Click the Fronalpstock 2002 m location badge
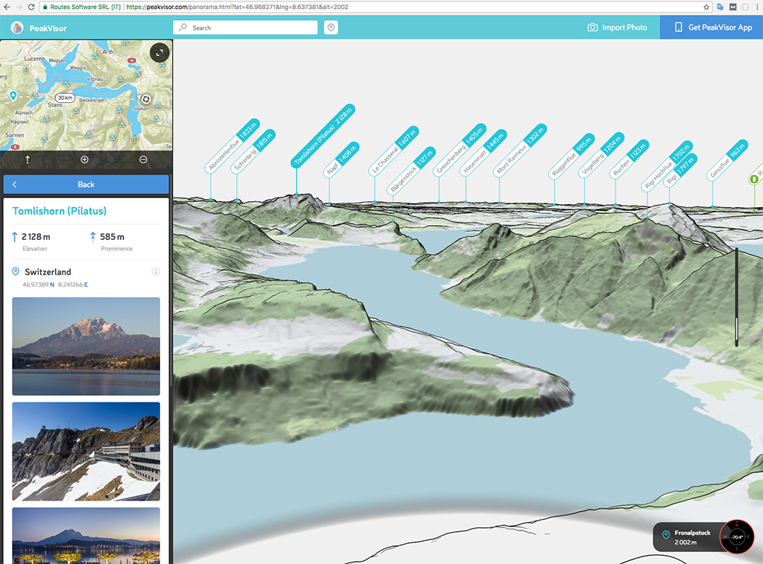The image size is (763, 564). tap(686, 537)
